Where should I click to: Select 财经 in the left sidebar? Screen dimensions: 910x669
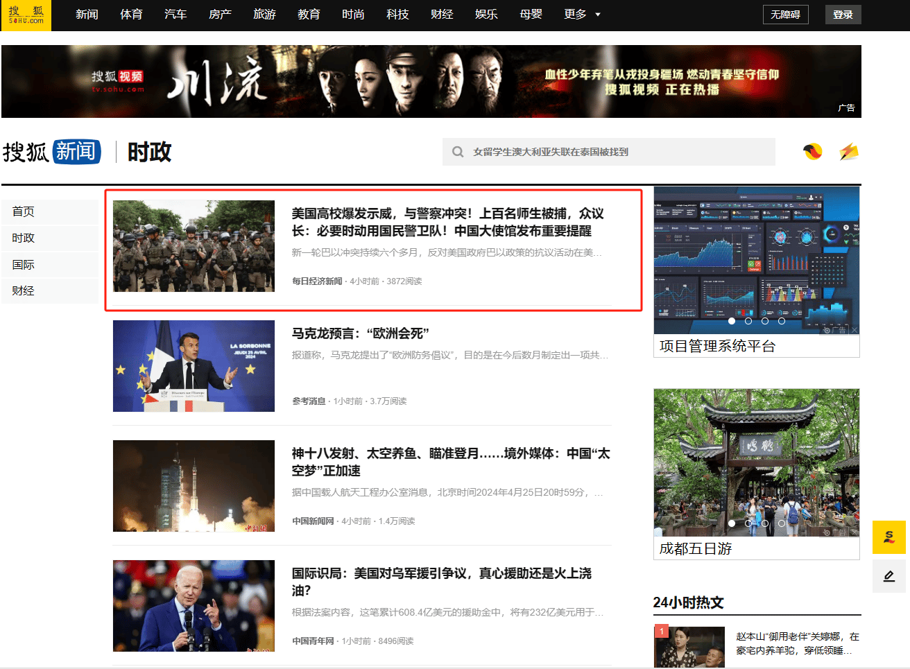pyautogui.click(x=50, y=290)
